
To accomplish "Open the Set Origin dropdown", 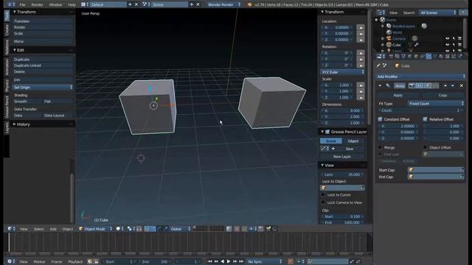I will (x=43, y=87).
